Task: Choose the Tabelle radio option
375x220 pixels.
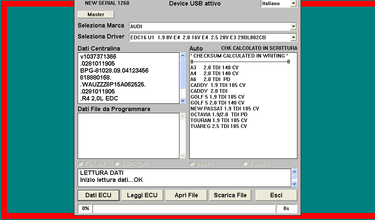Action: 245,164
